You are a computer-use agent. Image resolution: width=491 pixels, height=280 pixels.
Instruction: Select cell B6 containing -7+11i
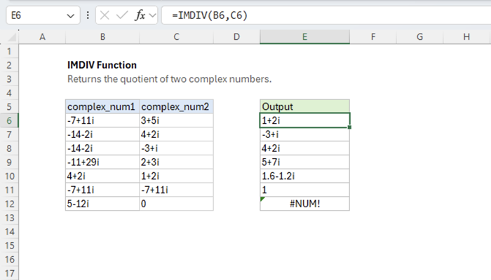102,120
